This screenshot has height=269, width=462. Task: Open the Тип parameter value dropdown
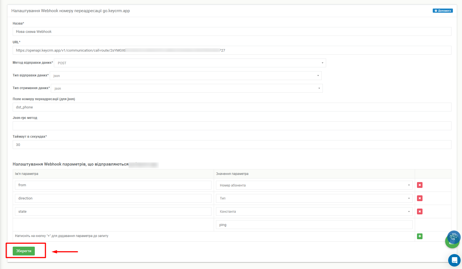click(x=314, y=198)
